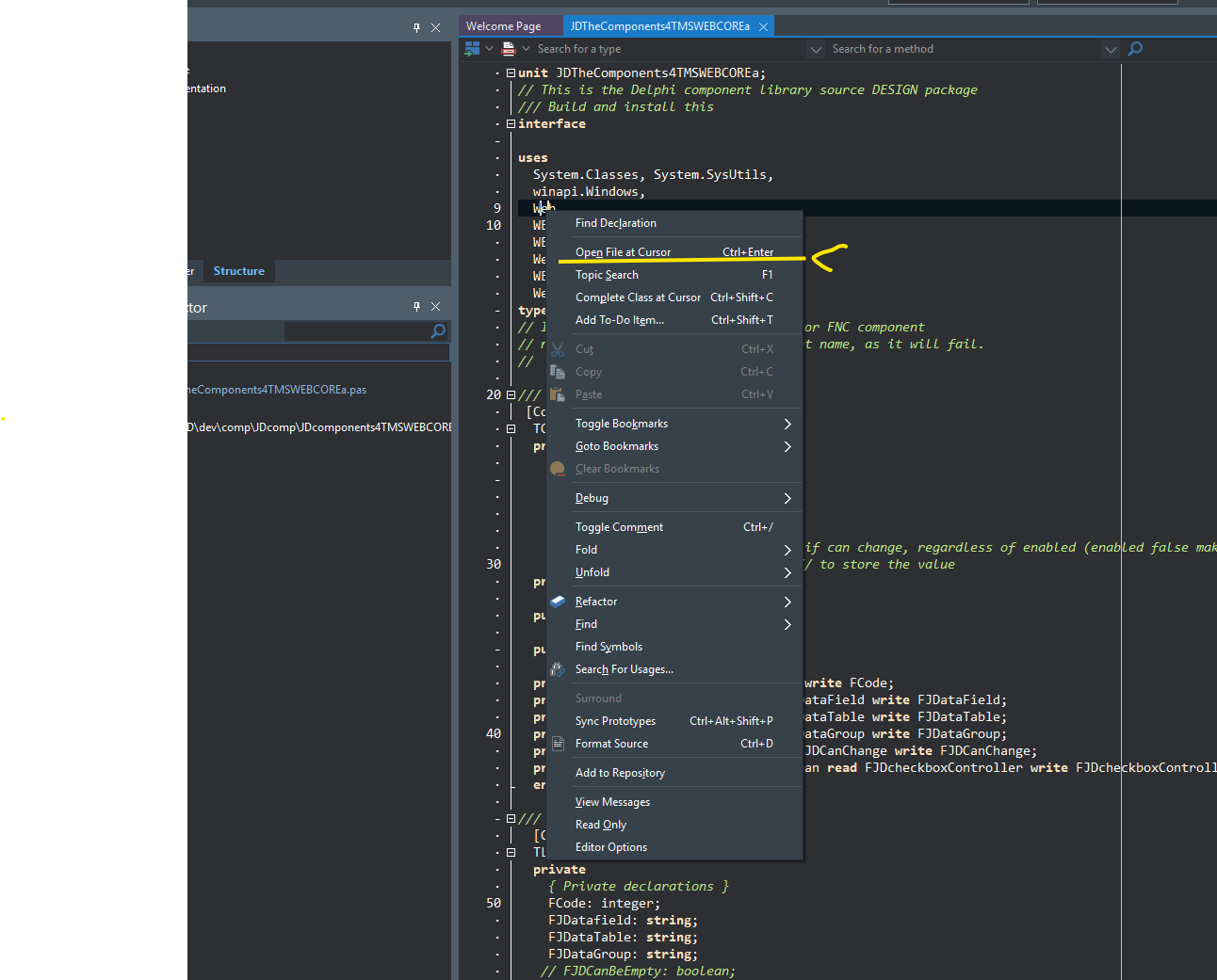
Task: Click the Refactor menu icon
Action: [558, 602]
